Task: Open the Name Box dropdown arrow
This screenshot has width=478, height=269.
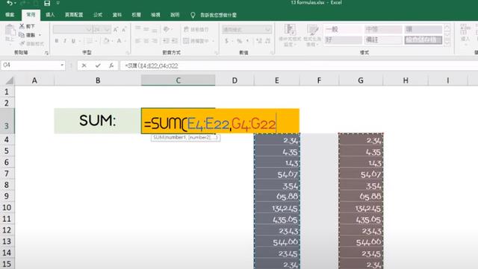Action: (x=62, y=65)
